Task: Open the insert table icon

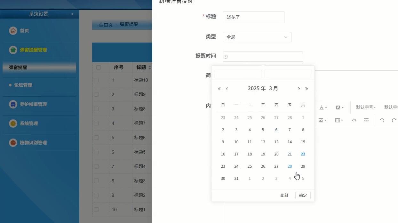Action: point(338,120)
